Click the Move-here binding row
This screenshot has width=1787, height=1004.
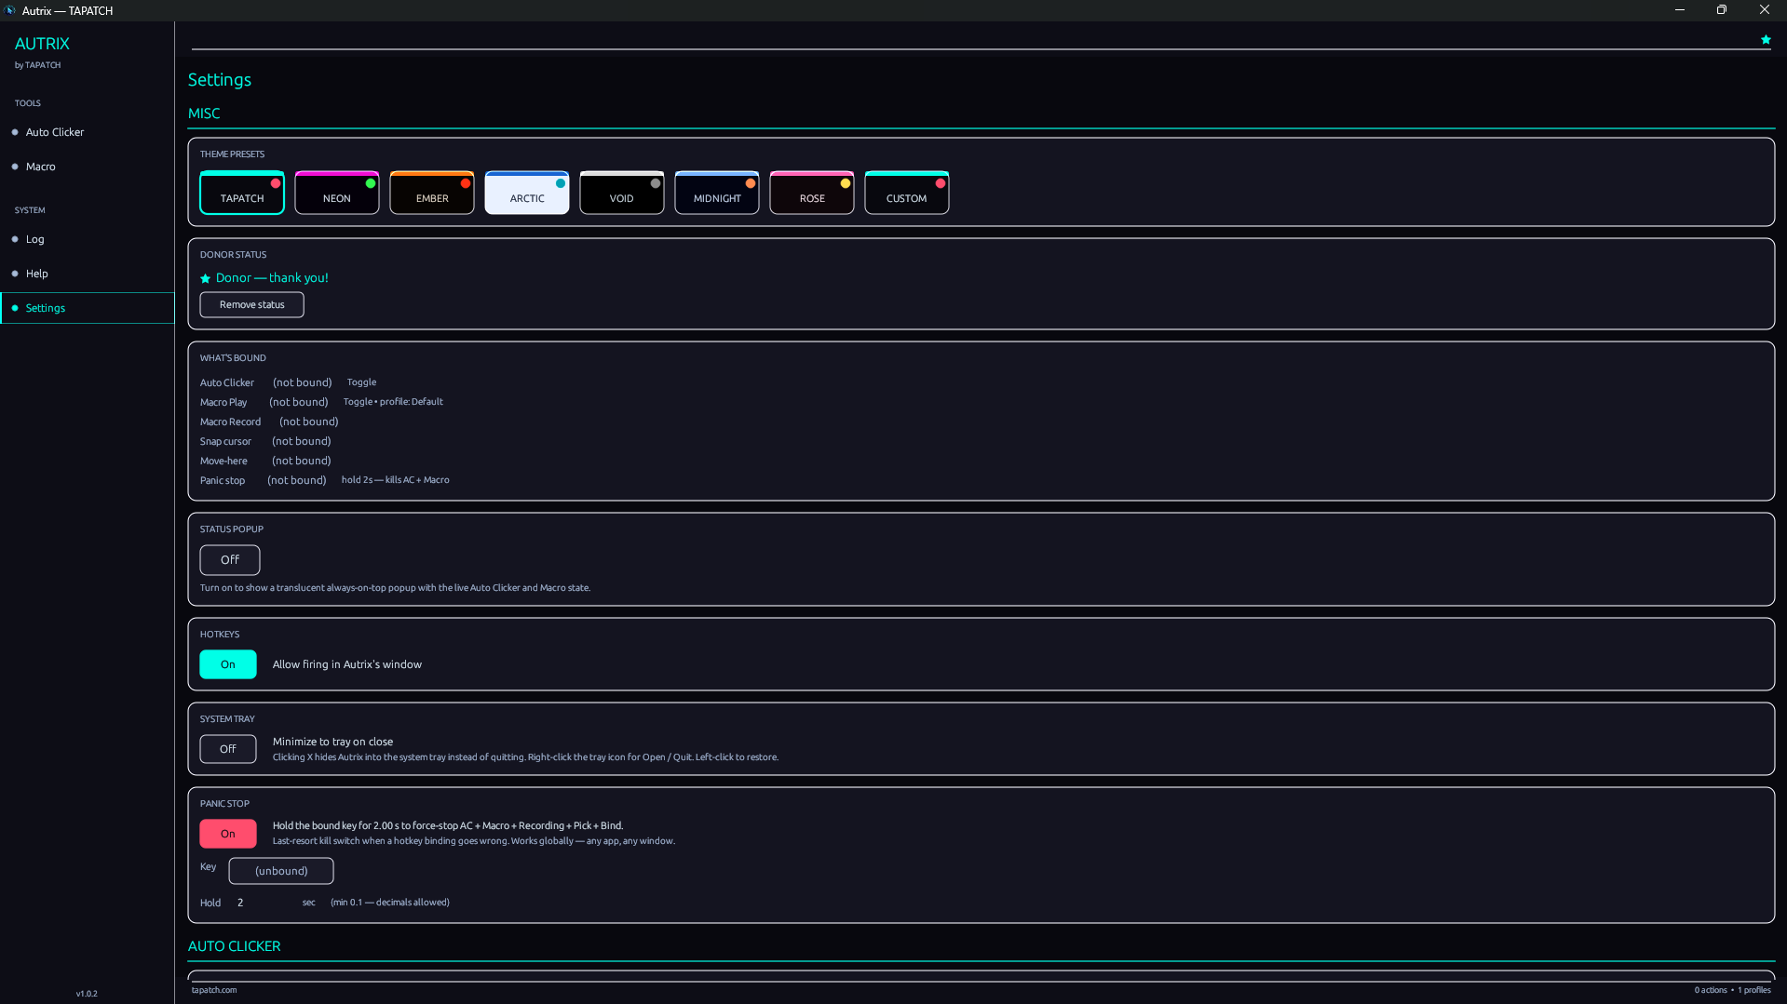(265, 461)
